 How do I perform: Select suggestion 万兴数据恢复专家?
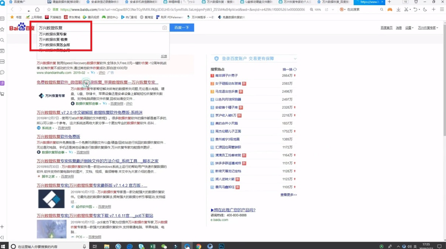(x=53, y=34)
